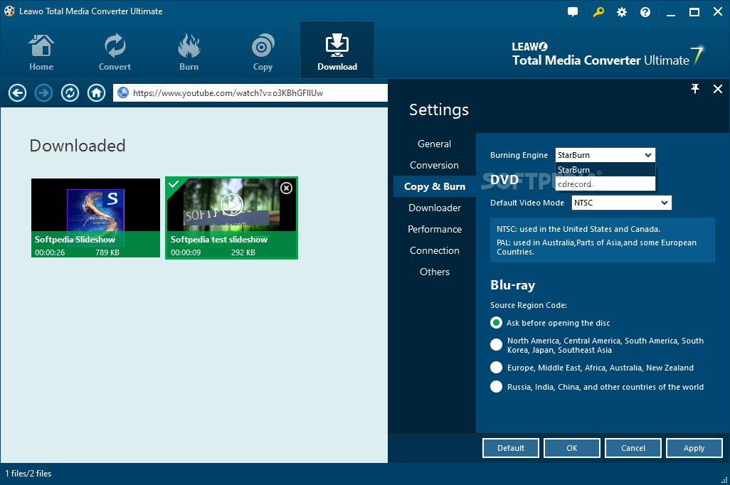Viewport: 730px width, 485px height.
Task: Open the Default Video Mode dropdown
Action: (x=622, y=203)
